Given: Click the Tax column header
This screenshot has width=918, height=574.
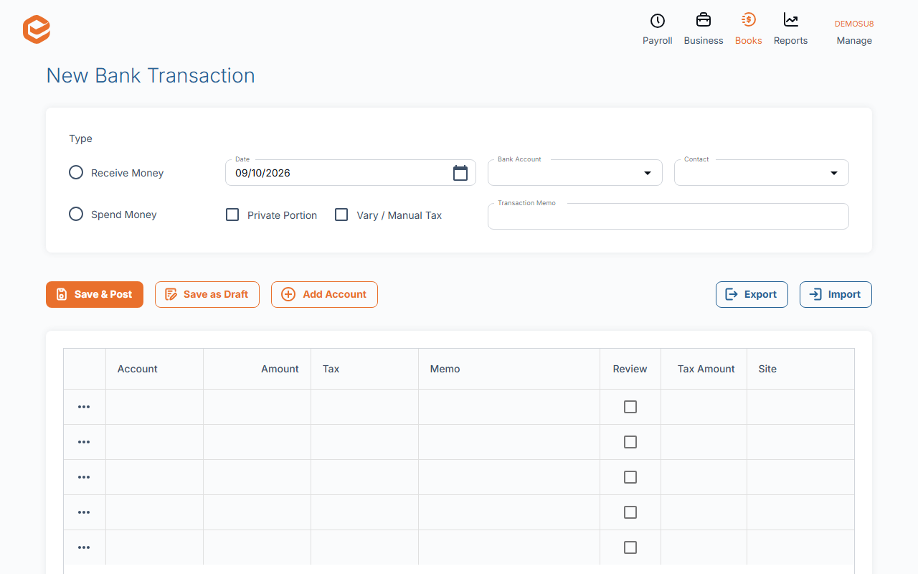Looking at the screenshot, I should [x=364, y=369].
